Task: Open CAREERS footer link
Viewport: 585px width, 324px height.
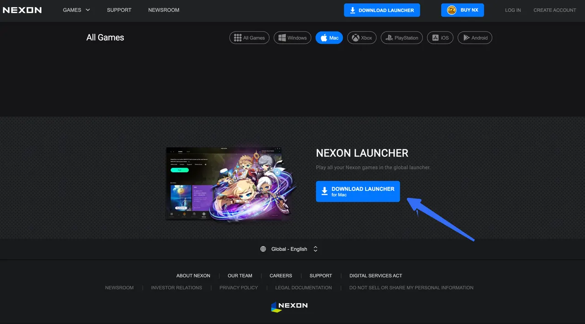Action: click(x=281, y=276)
